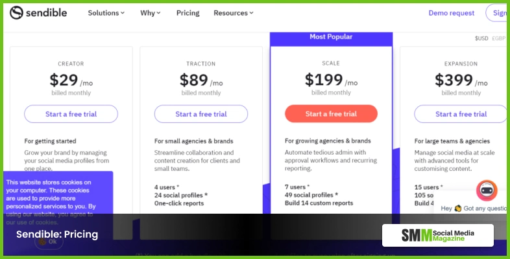Switch pricing currency to £GBP
Image resolution: width=510 pixels, height=259 pixels.
(x=498, y=39)
